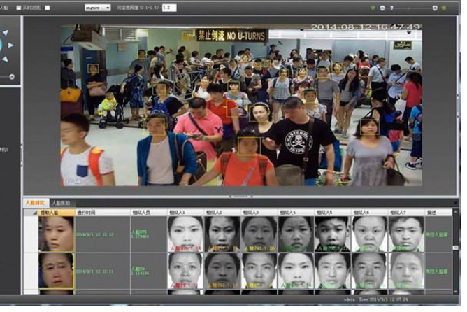The height and width of the screenshot is (312, 467).
Task: Click the zoom-in plus icon in top toolbar
Action: click(435, 8)
